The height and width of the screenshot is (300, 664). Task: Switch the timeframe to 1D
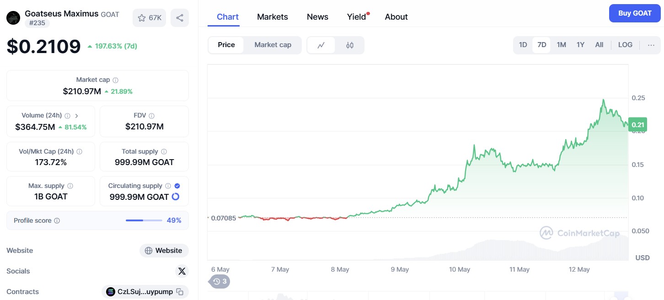[523, 45]
